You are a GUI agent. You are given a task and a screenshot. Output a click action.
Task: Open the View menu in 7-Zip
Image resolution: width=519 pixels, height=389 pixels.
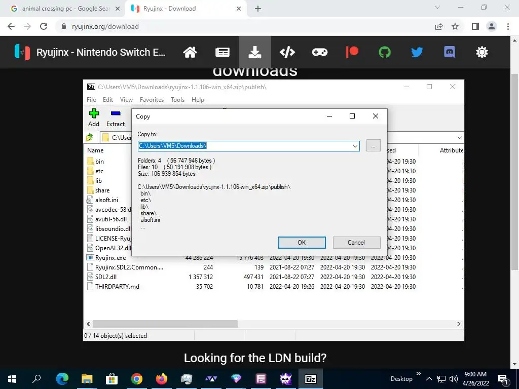[x=126, y=100]
